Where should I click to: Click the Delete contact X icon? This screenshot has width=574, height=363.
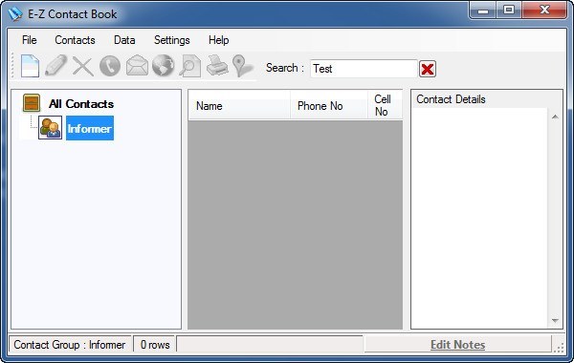click(83, 66)
